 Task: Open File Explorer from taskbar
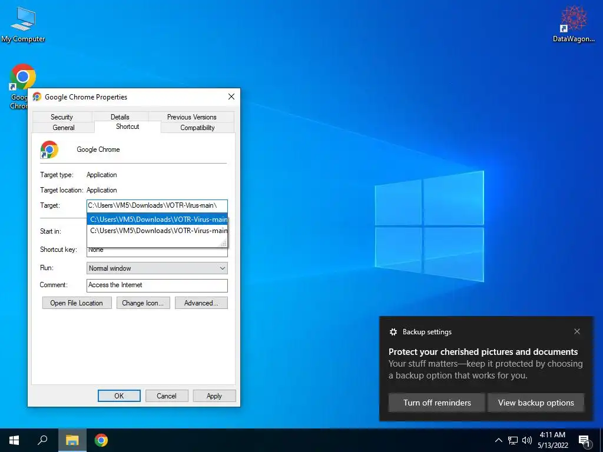click(72, 440)
